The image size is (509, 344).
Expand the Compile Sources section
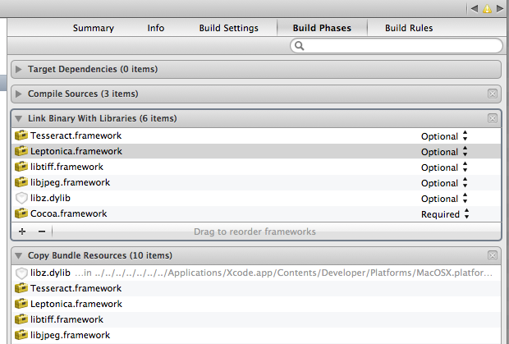[x=19, y=94]
